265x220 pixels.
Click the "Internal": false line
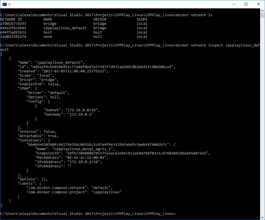click(x=37, y=132)
